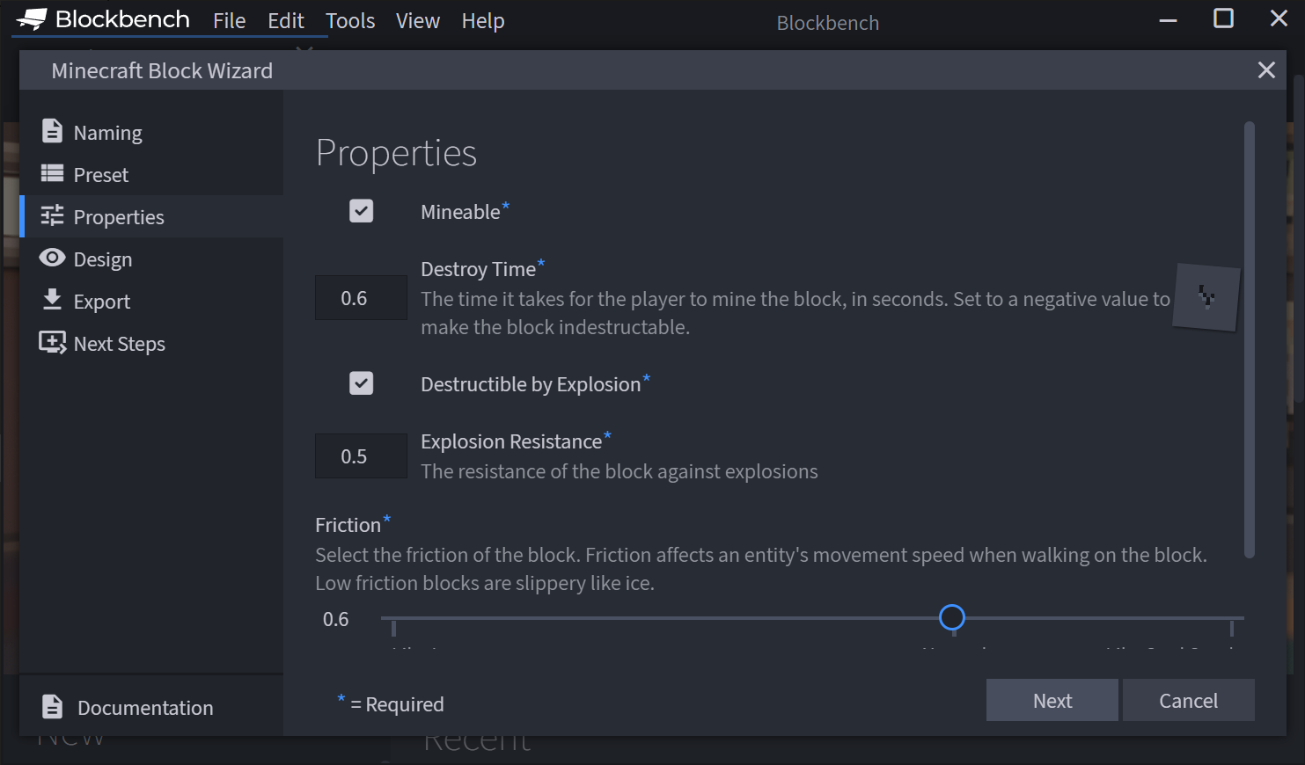1305x765 pixels.
Task: Minimize the Blockbench window
Action: (x=1169, y=20)
